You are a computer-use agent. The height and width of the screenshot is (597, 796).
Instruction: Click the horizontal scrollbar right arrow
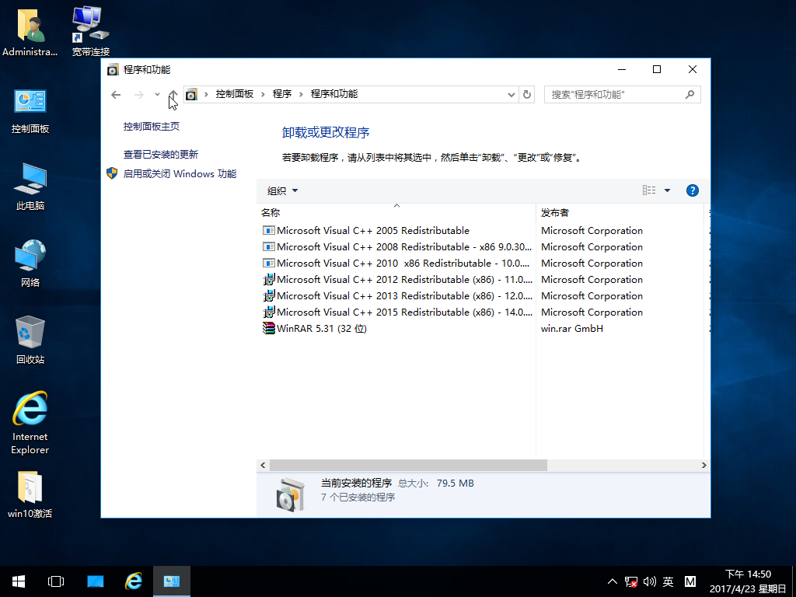click(x=703, y=465)
